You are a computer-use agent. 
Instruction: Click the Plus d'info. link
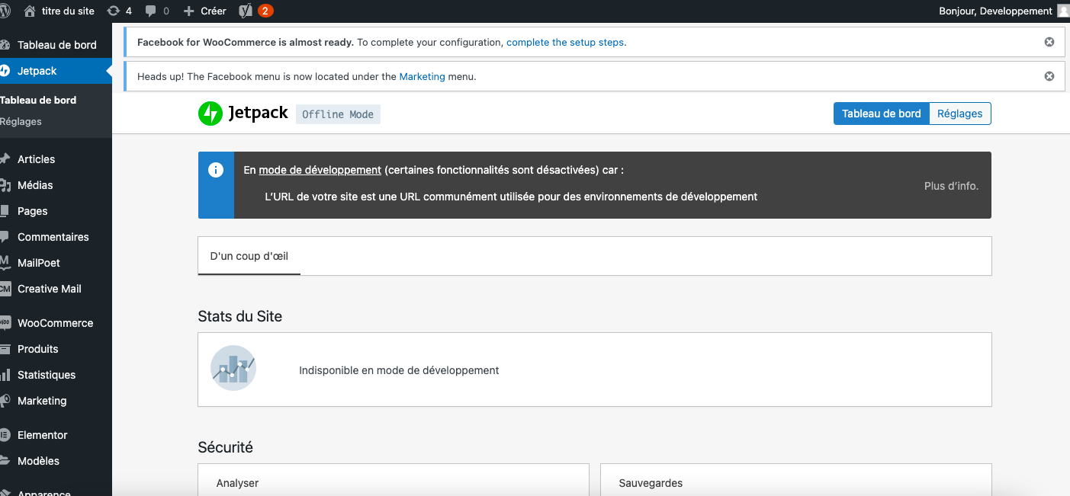[951, 186]
